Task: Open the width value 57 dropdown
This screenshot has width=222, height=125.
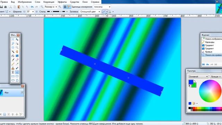Action: coord(33,11)
